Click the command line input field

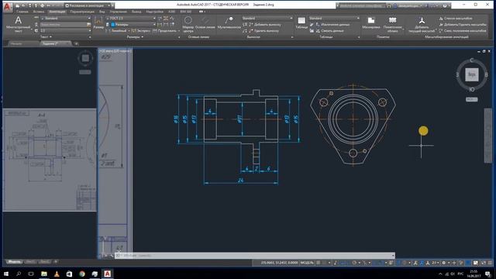(255, 255)
